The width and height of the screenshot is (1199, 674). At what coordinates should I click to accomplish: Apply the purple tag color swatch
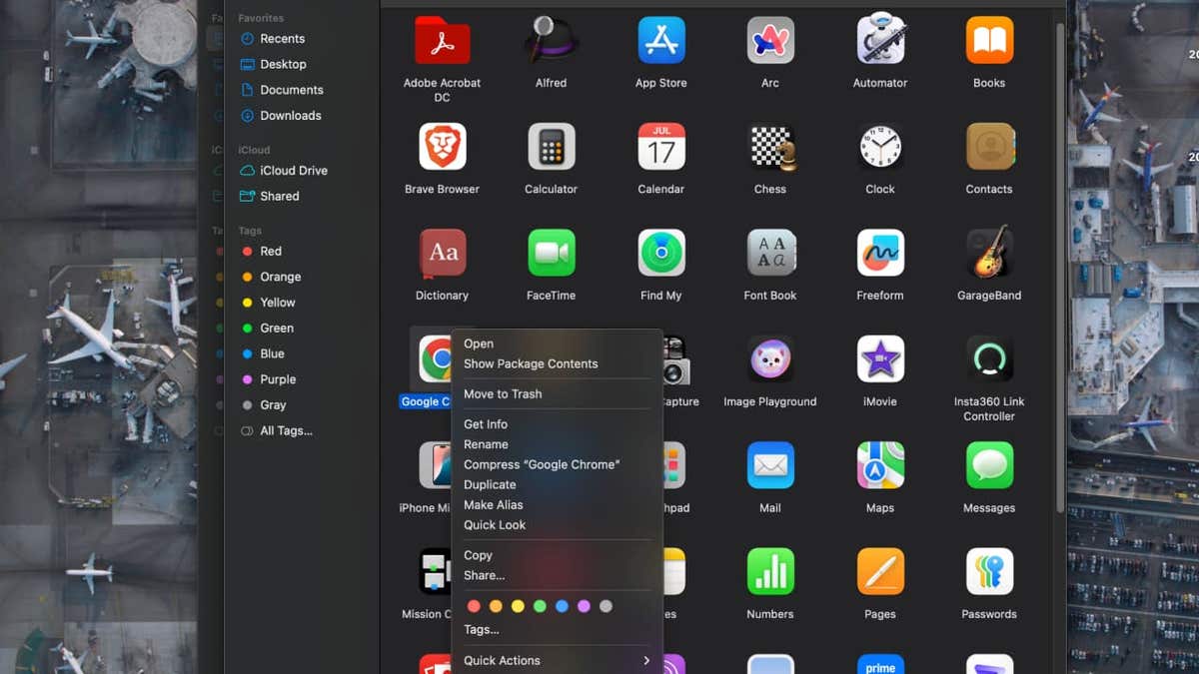(585, 605)
